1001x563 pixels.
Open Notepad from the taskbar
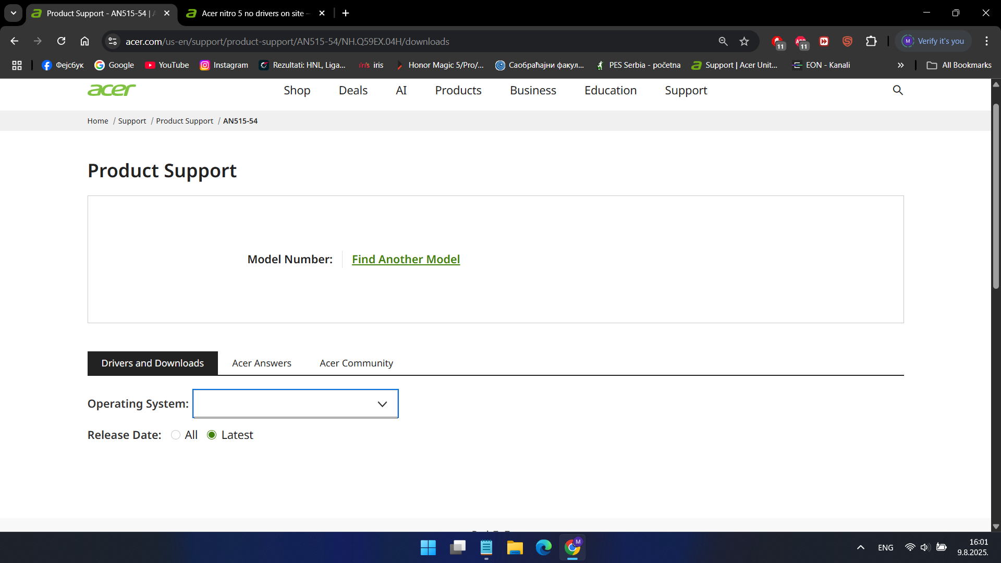[486, 547]
